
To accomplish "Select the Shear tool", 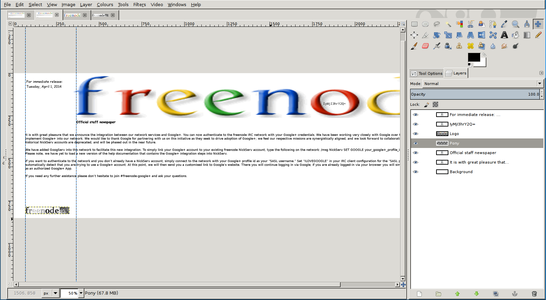I will pos(459,35).
